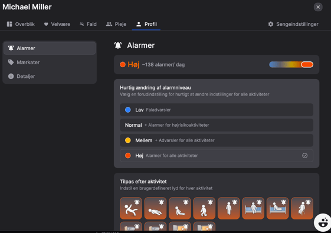
Task: Choose the Høj alarm preset
Action: (x=217, y=156)
